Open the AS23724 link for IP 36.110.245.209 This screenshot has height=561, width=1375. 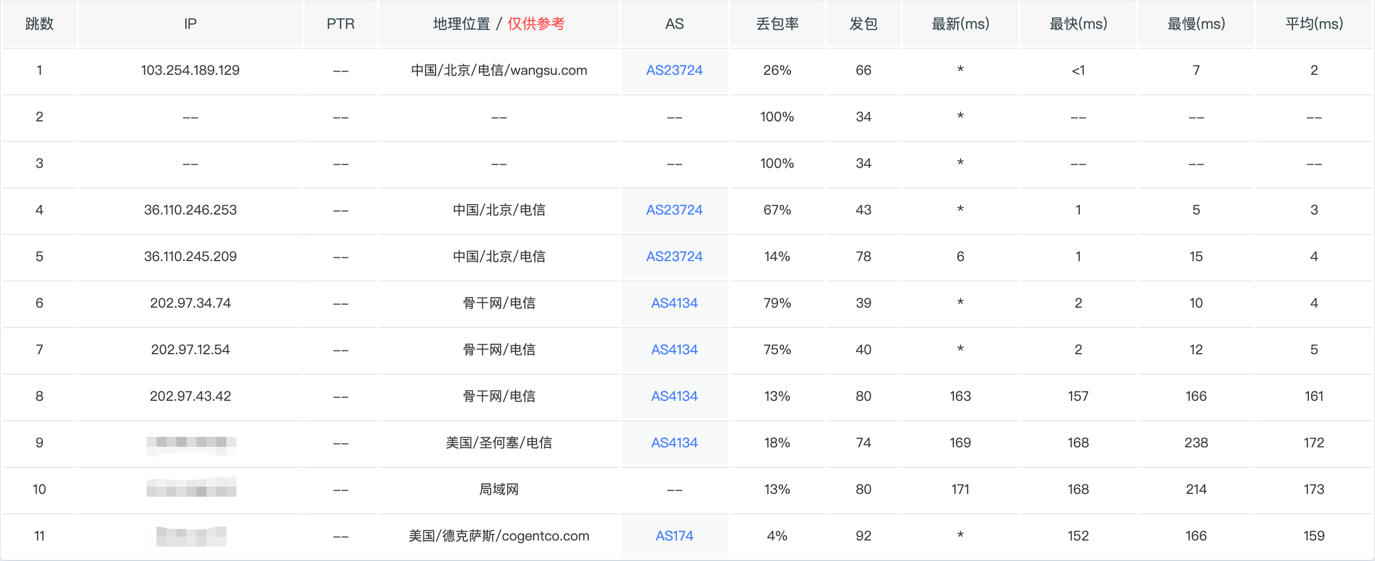click(674, 257)
